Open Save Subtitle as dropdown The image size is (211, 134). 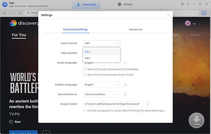(102, 94)
